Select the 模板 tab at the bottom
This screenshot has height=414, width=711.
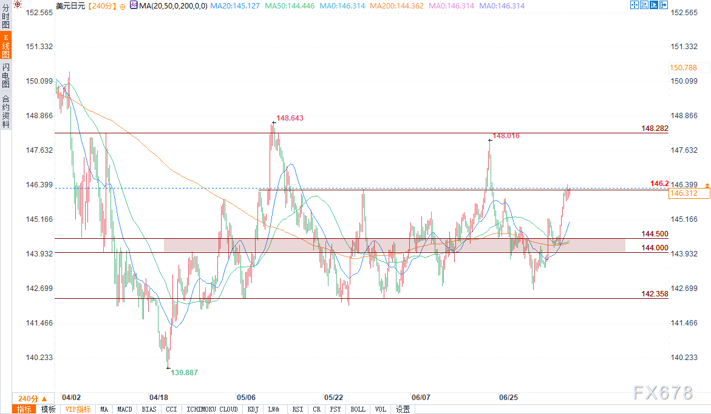tap(49, 409)
